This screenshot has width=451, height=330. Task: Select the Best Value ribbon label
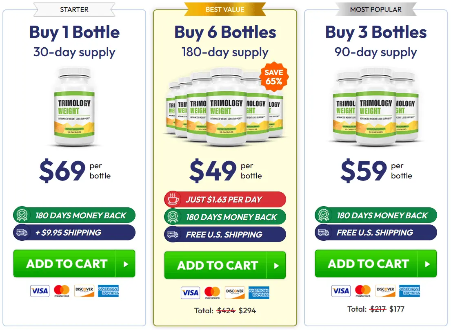[225, 9]
